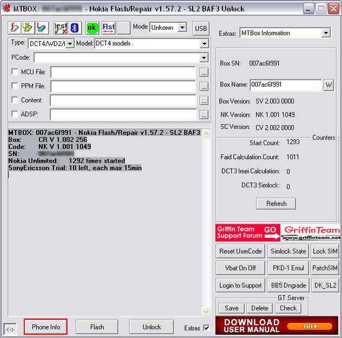
Task: Click log line 'Nokia Unlimited: 1292 times started'
Action: pos(67,161)
